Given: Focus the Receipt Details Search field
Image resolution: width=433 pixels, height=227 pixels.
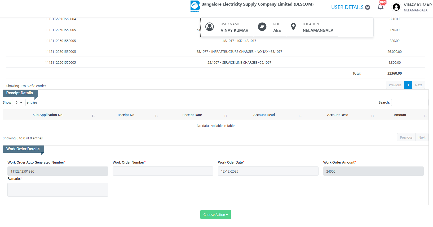Looking at the screenshot, I should pyautogui.click(x=410, y=102).
